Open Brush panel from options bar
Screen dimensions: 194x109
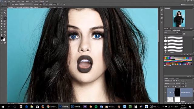tap(13, 4)
